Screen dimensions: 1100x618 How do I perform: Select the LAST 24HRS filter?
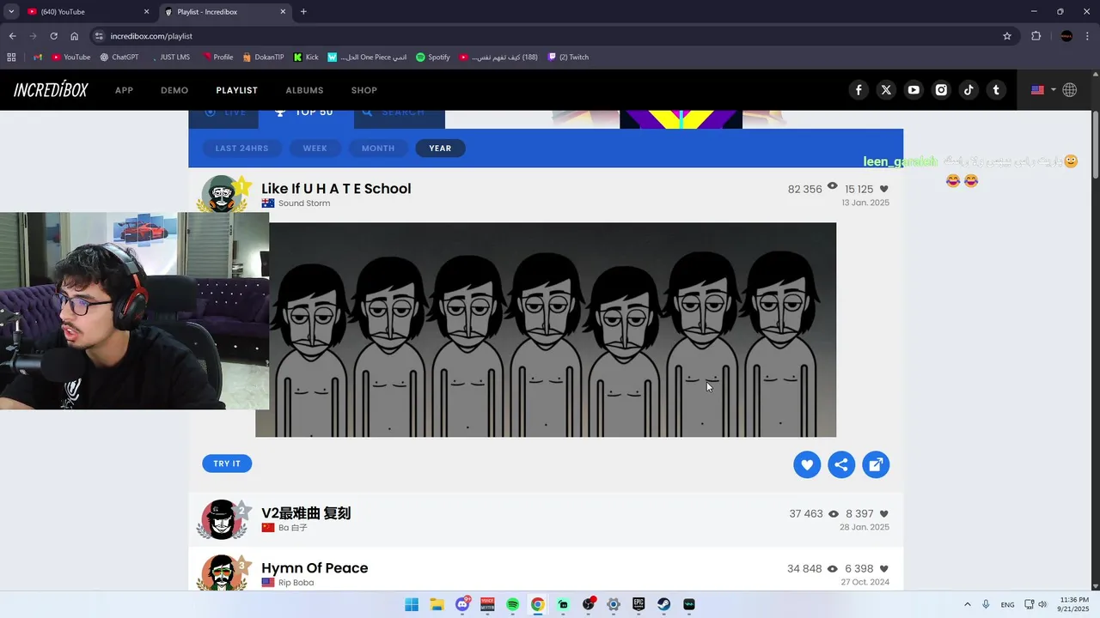click(x=241, y=148)
